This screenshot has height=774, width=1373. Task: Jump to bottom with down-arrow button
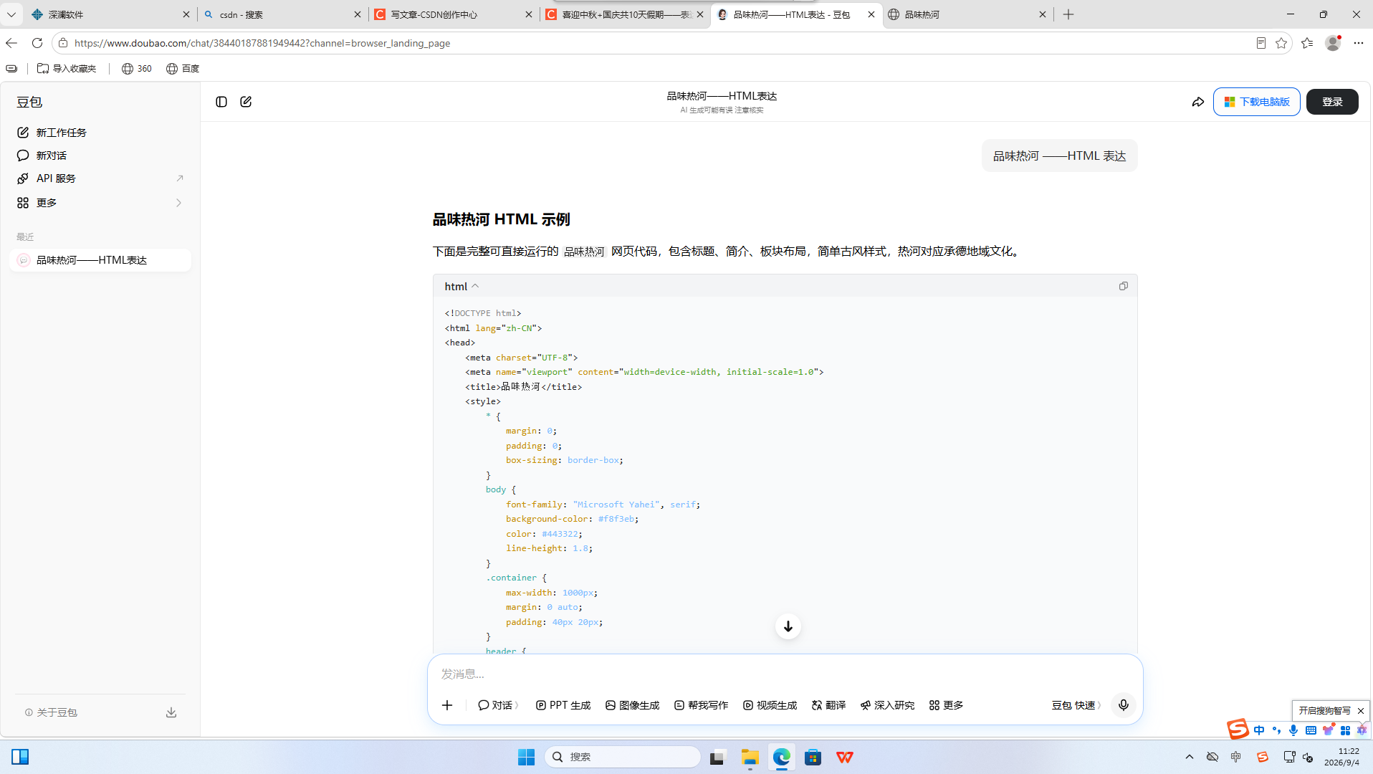pos(788,626)
